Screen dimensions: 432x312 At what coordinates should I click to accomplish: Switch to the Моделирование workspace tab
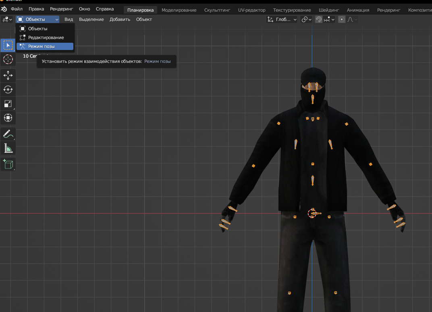coord(179,10)
